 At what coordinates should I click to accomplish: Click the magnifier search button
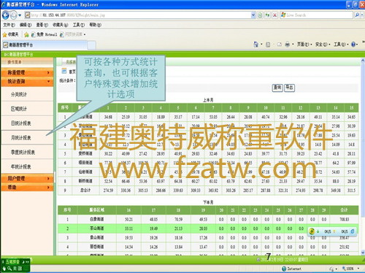[357, 15]
